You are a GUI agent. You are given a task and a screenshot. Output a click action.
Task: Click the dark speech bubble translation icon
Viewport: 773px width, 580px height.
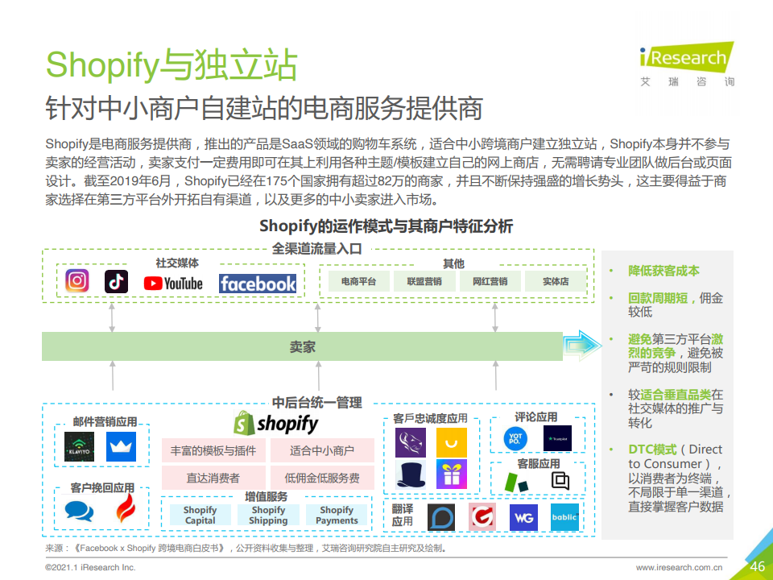(x=440, y=517)
